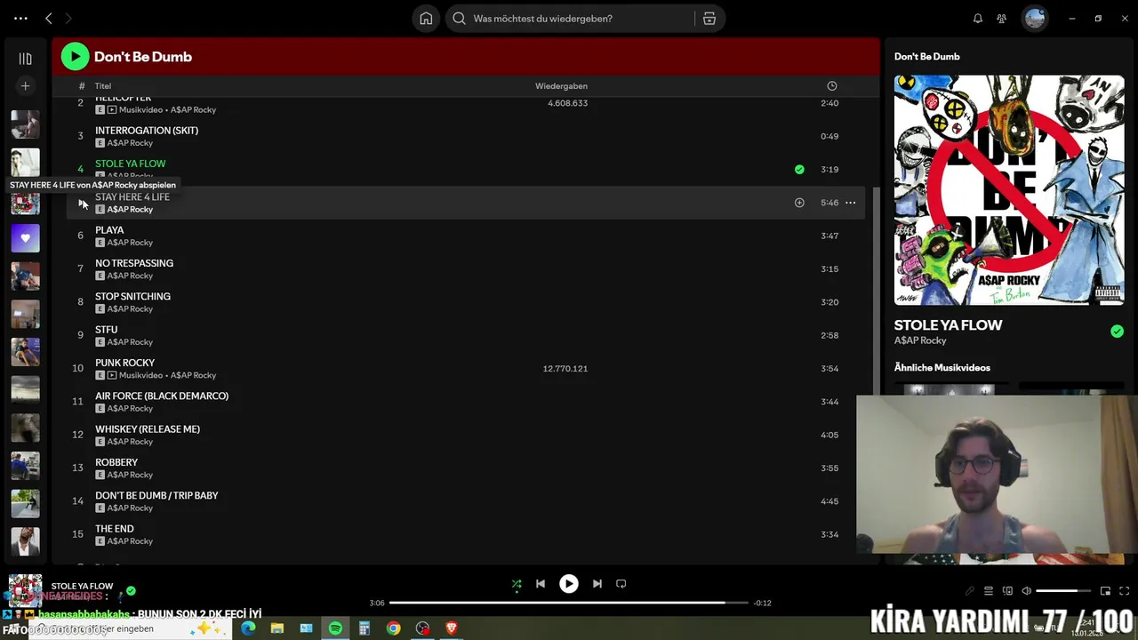Open A$AP Rocky link in right panel
The height and width of the screenshot is (640, 1138).
click(920, 340)
